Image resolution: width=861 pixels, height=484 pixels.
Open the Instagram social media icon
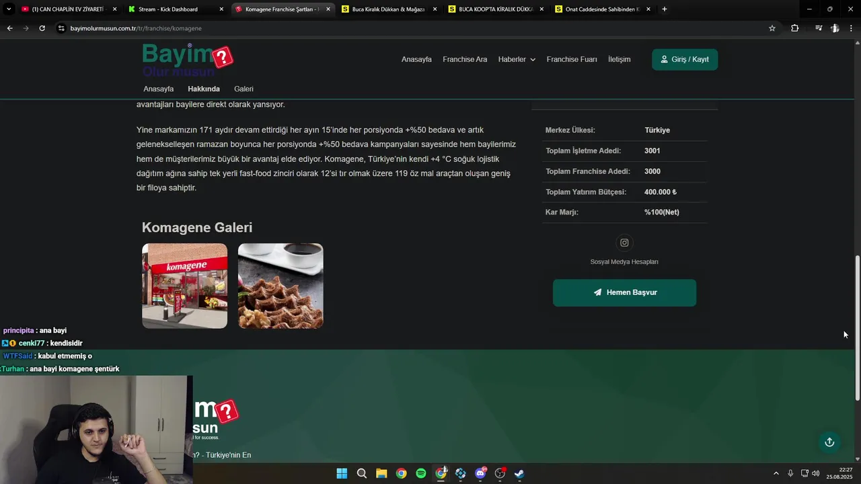624,243
